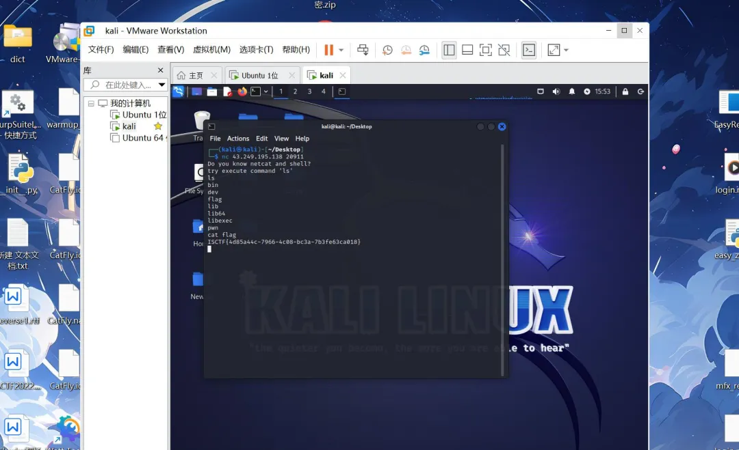The height and width of the screenshot is (450, 739).
Task: Select Ubuntu 1位 in the library tree
Action: coord(139,115)
